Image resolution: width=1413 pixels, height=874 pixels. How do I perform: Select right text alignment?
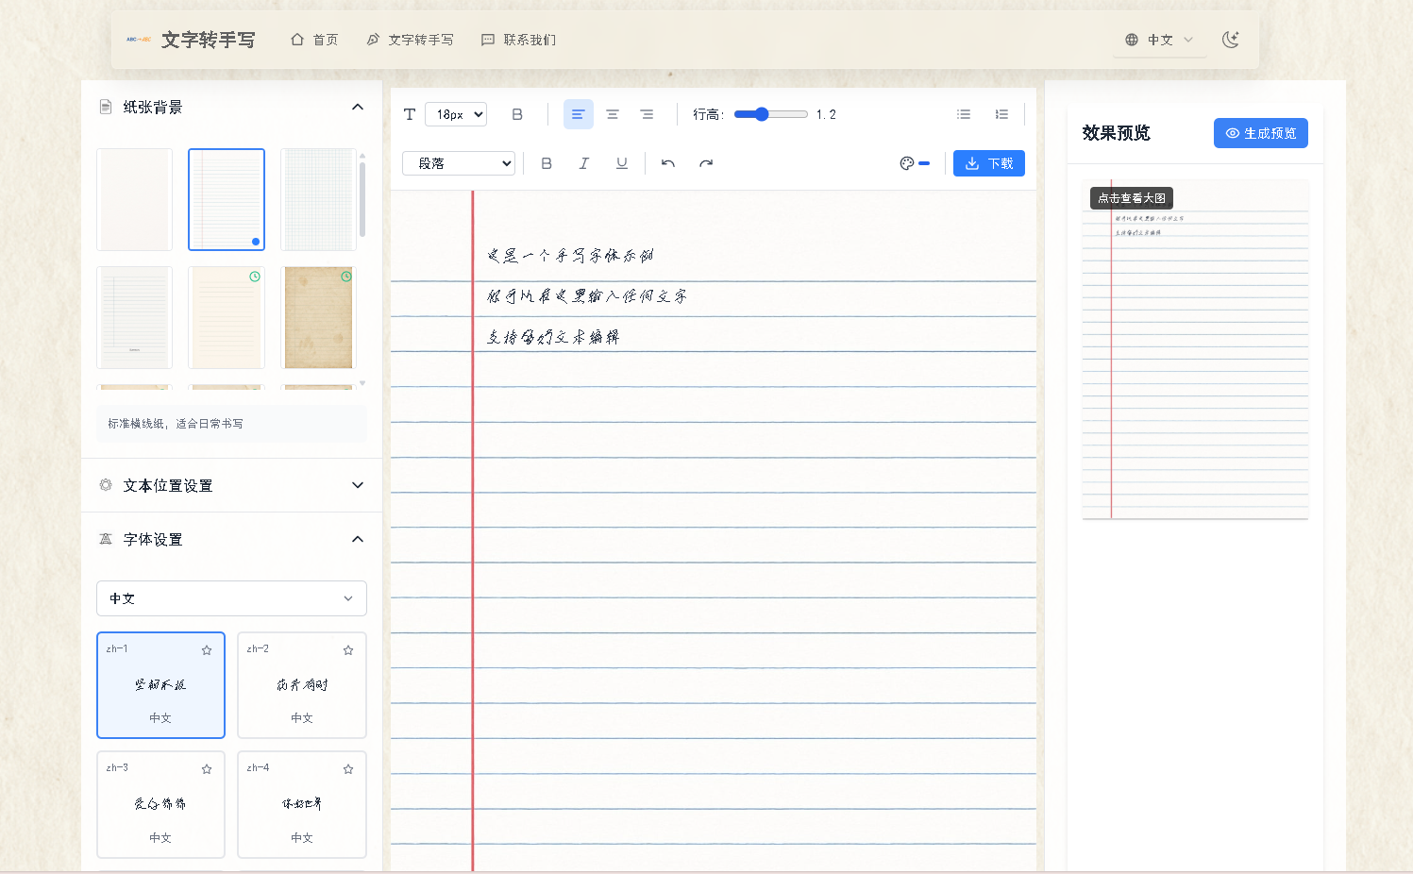click(x=647, y=113)
